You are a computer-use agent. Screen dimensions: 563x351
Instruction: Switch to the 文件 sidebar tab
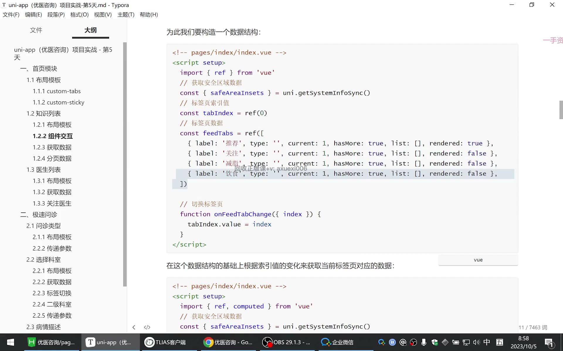coord(36,30)
